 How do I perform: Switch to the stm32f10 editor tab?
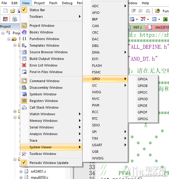158,27
